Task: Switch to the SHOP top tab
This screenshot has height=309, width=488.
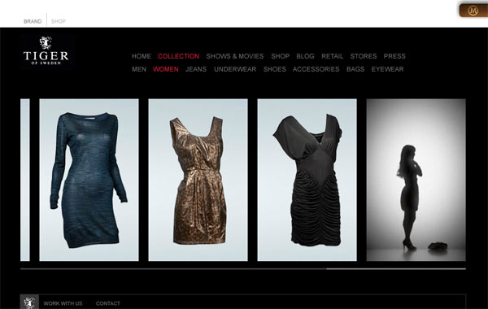Action: (x=59, y=21)
